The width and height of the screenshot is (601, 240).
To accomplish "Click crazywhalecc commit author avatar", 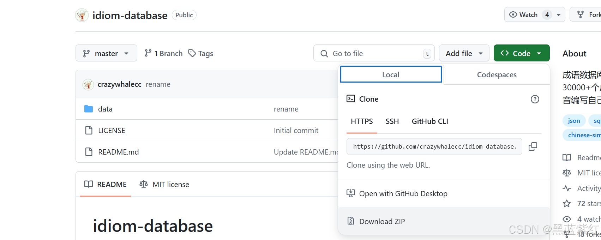I will (88, 84).
